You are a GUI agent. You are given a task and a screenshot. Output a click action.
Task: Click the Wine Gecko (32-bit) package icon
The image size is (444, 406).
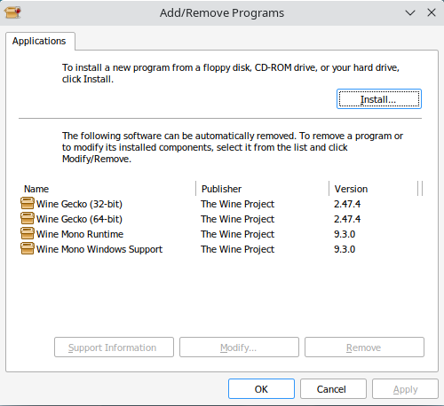click(28, 203)
